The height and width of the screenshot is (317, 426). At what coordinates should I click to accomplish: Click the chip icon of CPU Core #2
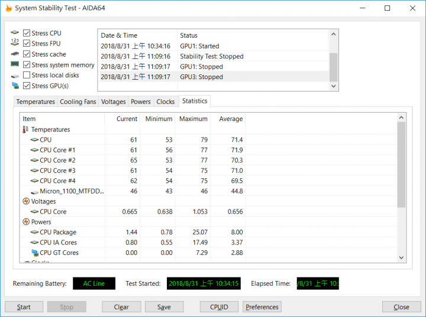click(34, 160)
